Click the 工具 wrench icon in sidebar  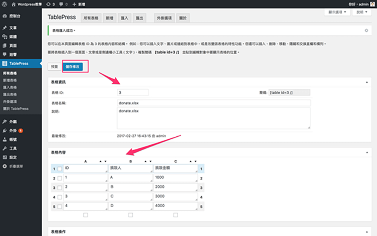pyautogui.click(x=5, y=148)
